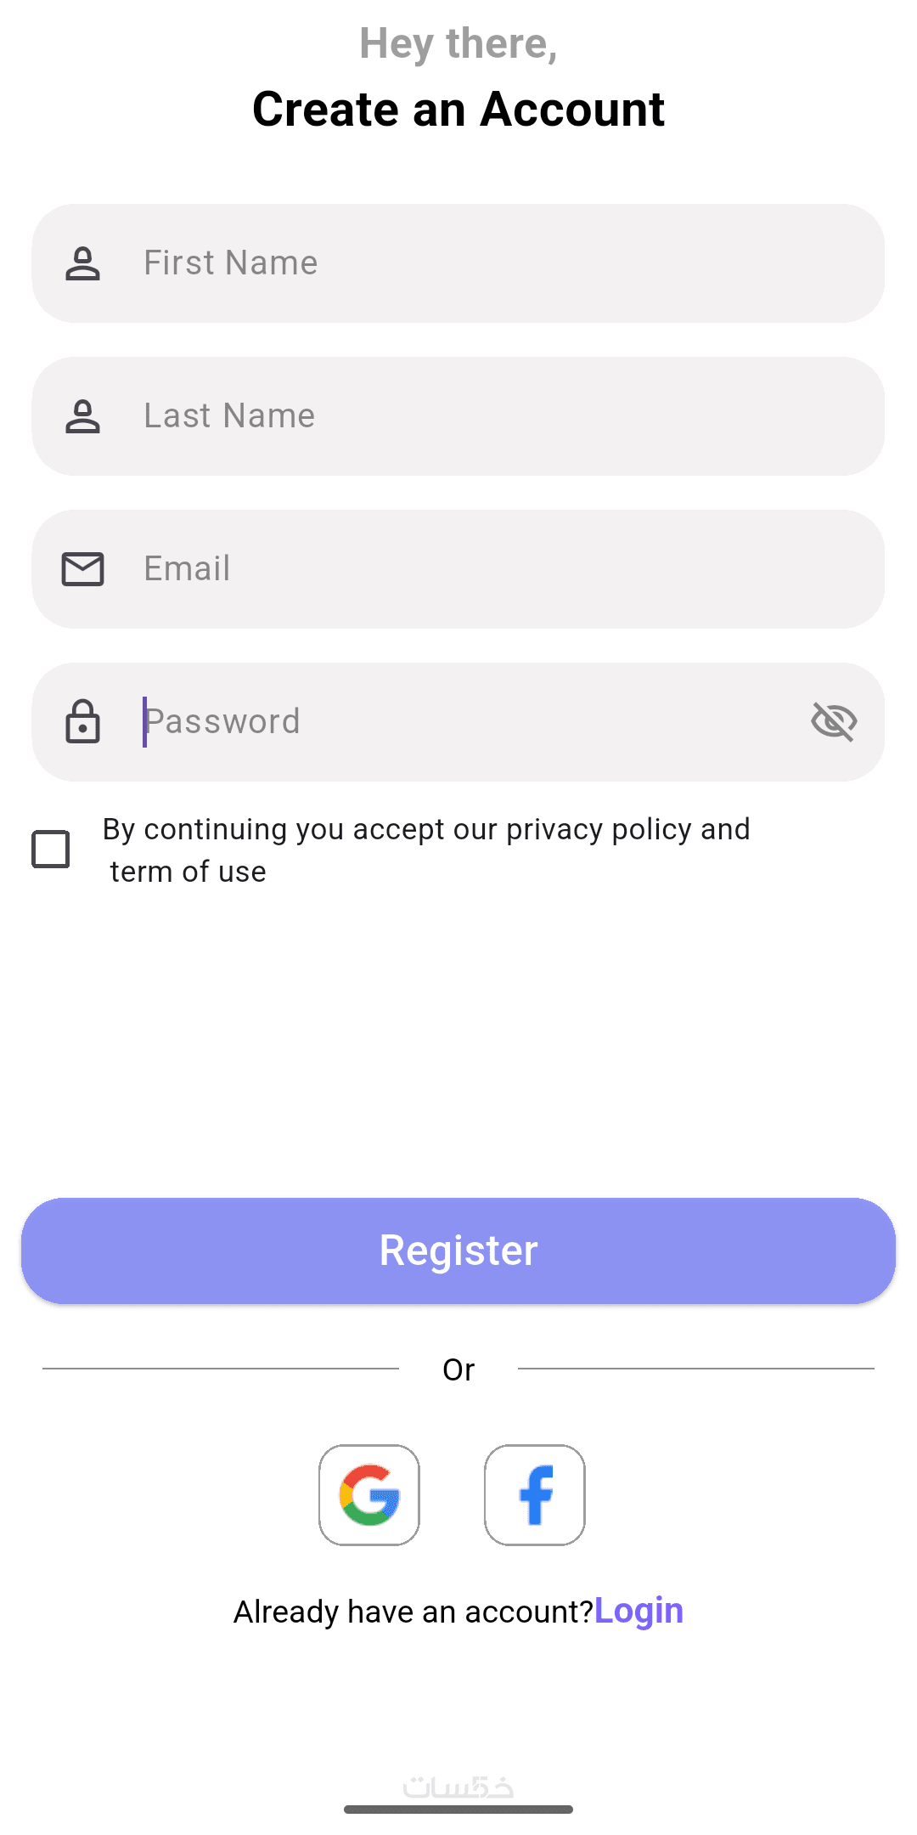Image resolution: width=917 pixels, height=1835 pixels.
Task: Toggle password visibility with the eye icon
Action: click(x=834, y=722)
